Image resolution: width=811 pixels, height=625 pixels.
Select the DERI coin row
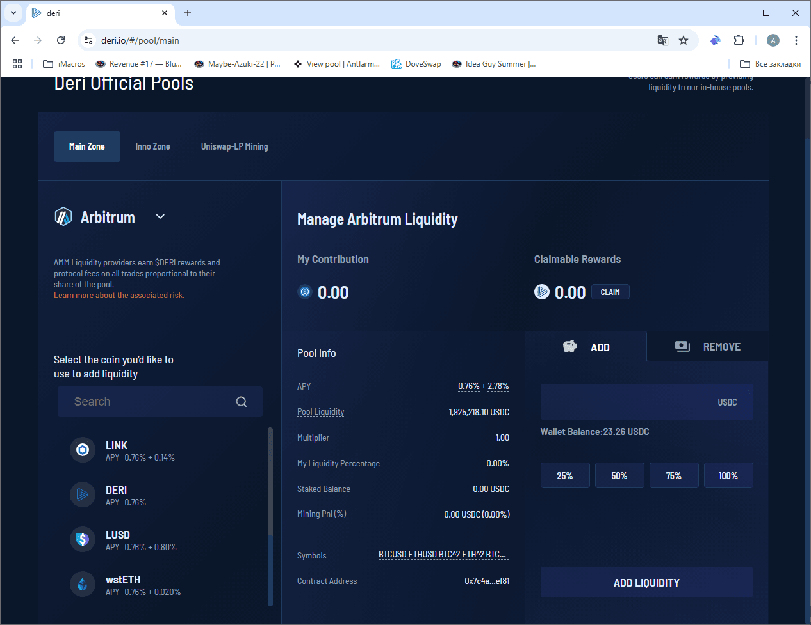[x=160, y=494]
